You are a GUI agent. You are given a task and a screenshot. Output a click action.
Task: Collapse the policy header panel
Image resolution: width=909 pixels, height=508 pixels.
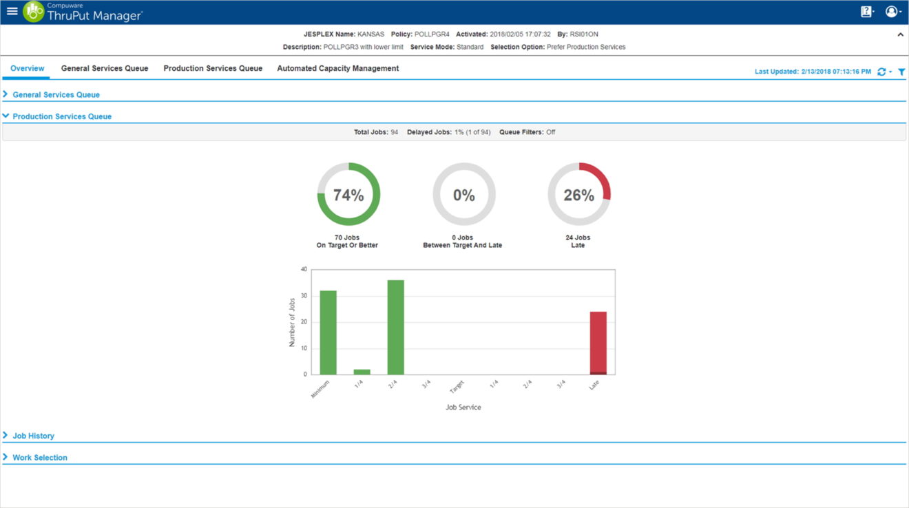(900, 34)
